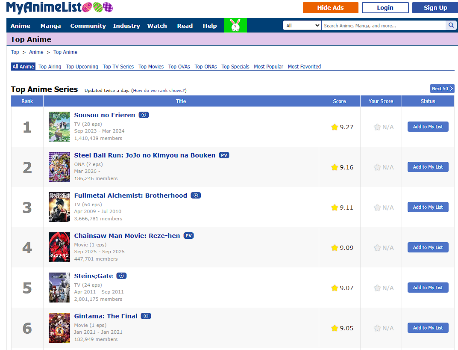Screen dimensions: 458x350
Task: Click the search magnifier icon
Action: [x=451, y=25]
